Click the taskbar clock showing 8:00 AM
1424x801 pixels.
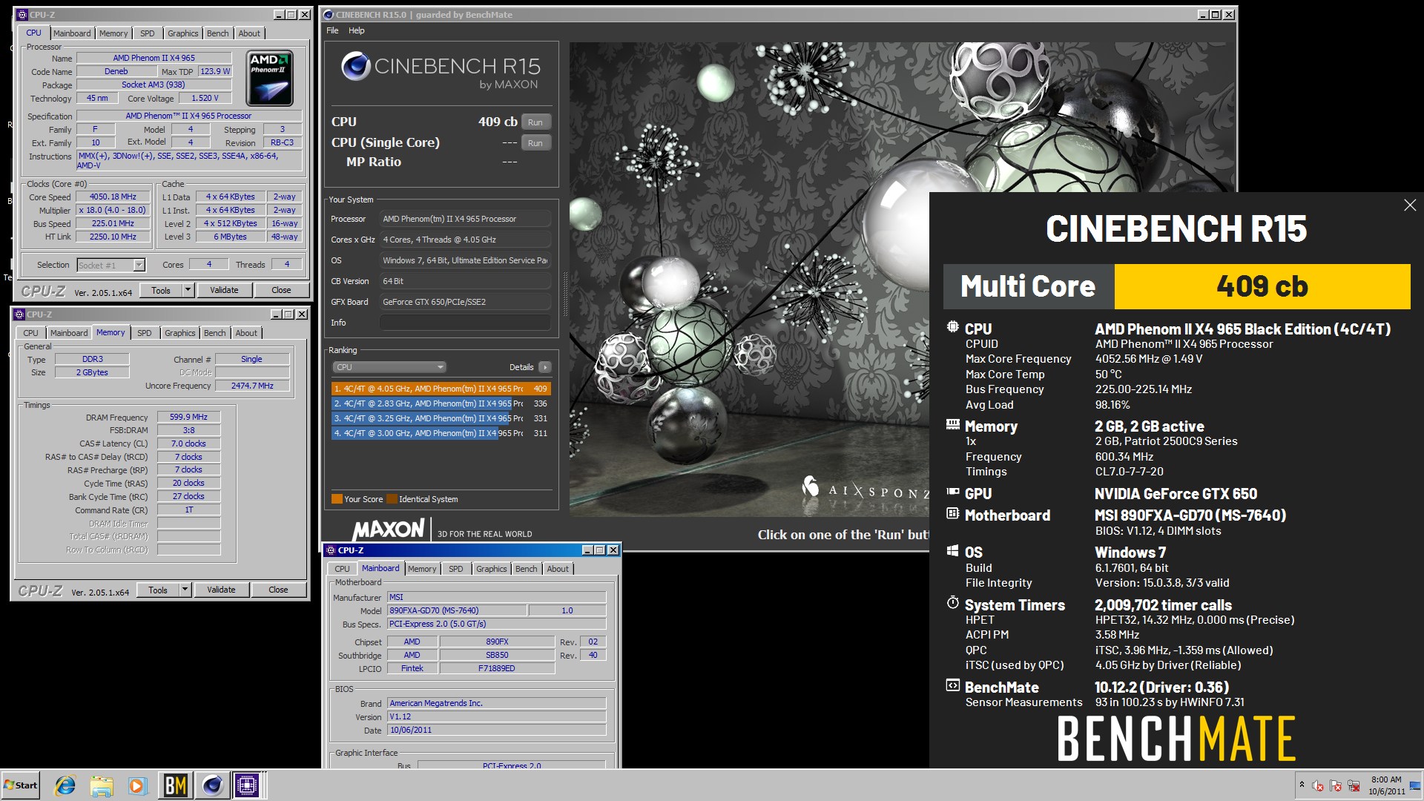(x=1385, y=785)
